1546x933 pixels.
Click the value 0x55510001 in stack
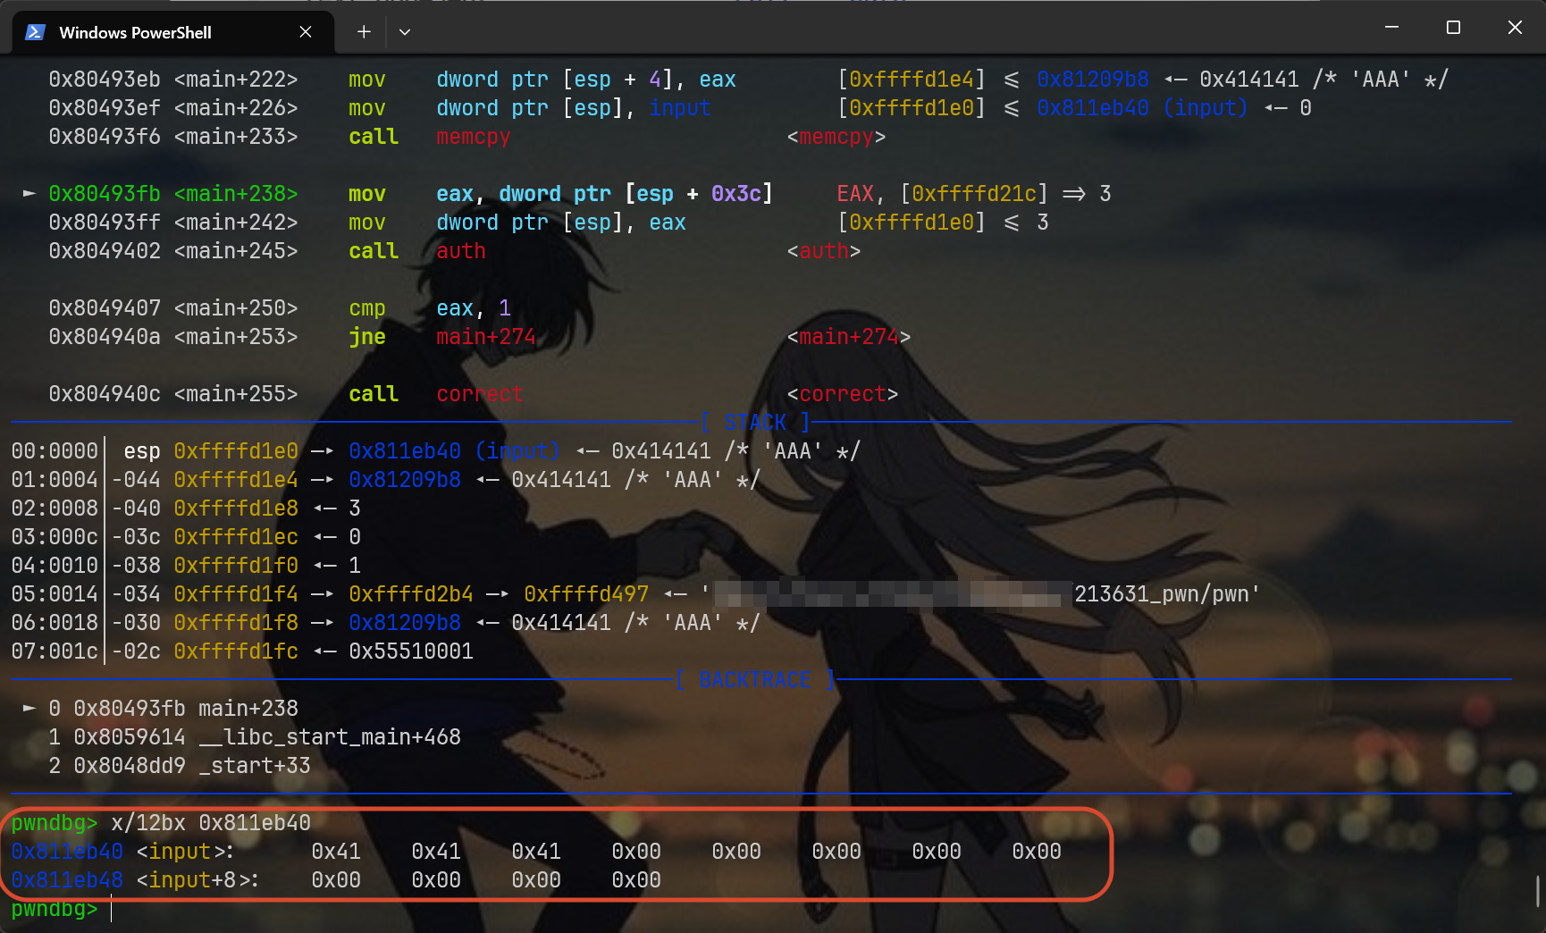tap(411, 651)
